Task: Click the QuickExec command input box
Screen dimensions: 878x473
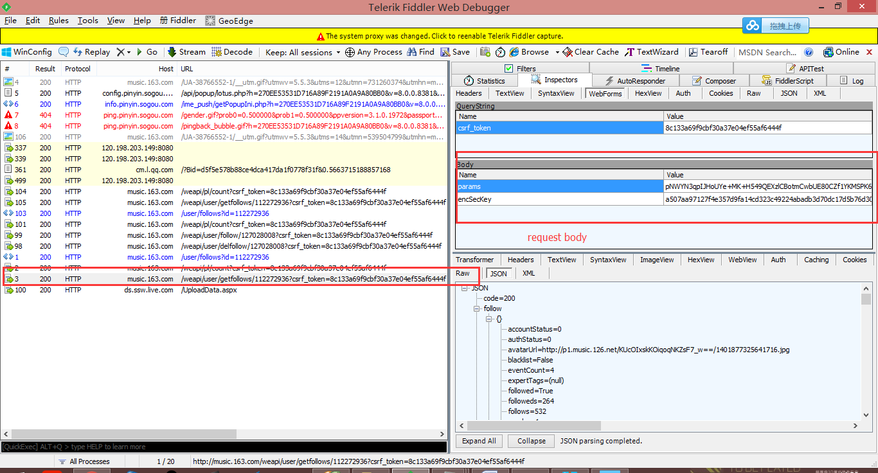Action: click(x=224, y=447)
